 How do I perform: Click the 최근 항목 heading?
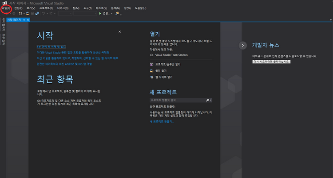click(x=55, y=79)
